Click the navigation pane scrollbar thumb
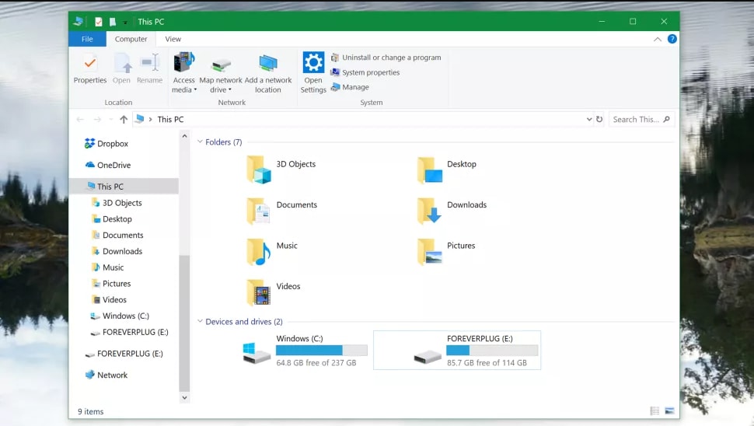 point(184,323)
